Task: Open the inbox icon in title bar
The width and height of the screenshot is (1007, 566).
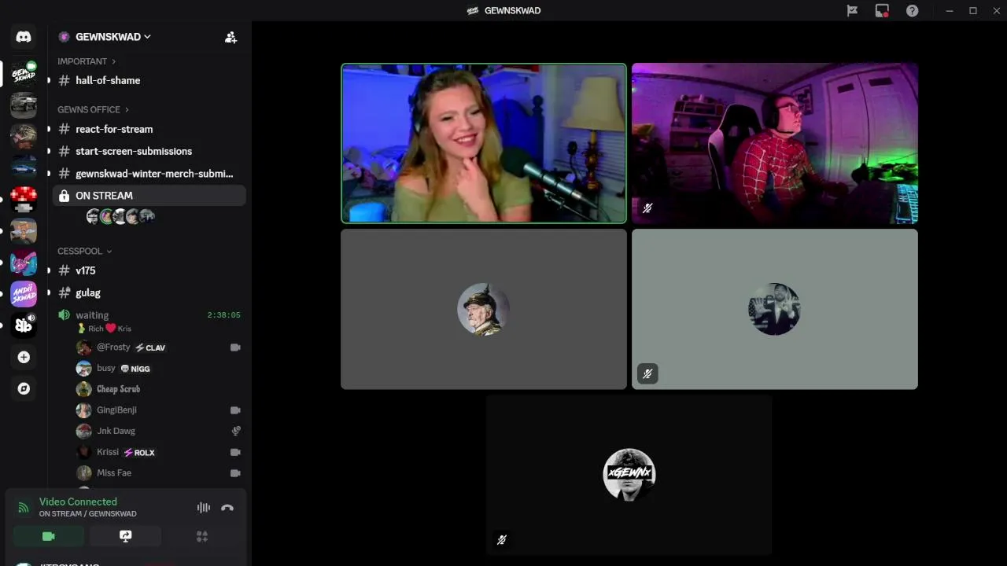Action: click(882, 10)
